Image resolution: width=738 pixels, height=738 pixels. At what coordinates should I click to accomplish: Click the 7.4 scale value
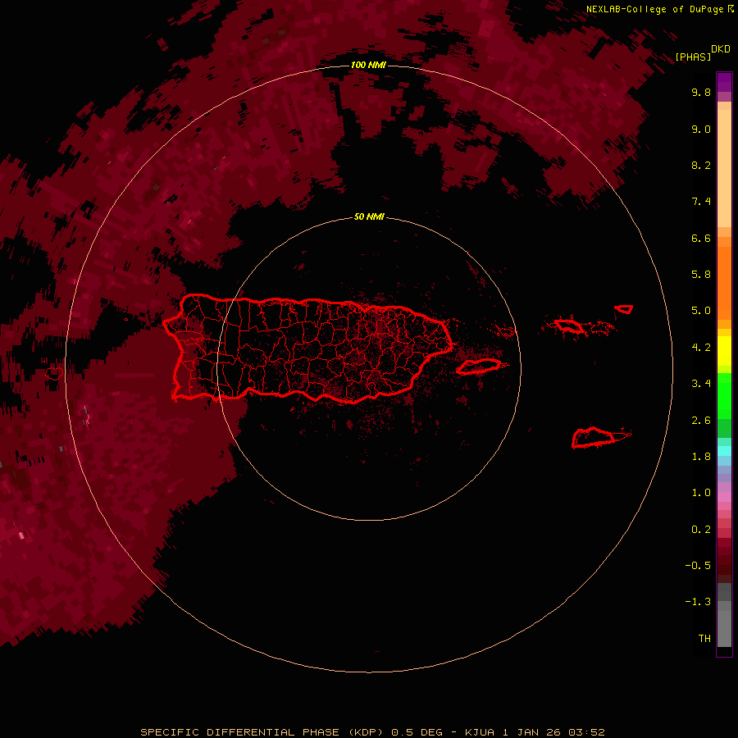[701, 202]
